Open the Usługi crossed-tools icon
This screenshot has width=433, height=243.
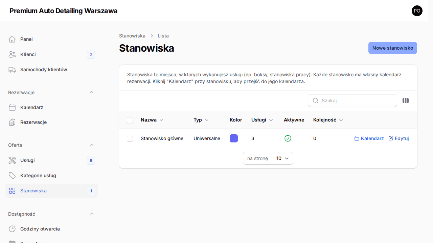12,160
